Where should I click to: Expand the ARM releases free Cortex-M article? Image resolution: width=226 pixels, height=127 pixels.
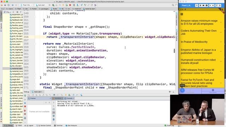[x=221, y=71]
